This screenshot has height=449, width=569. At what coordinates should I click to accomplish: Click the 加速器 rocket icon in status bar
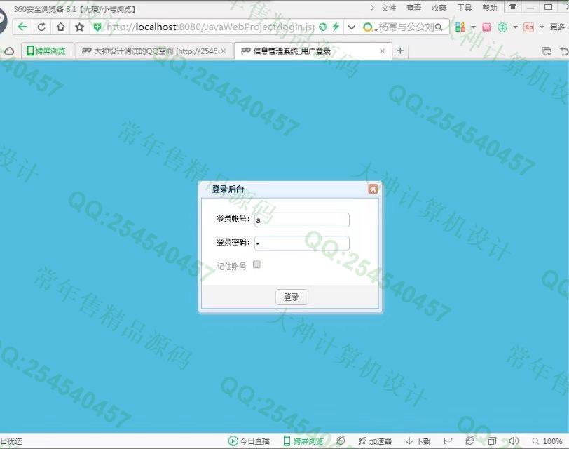tap(375, 441)
